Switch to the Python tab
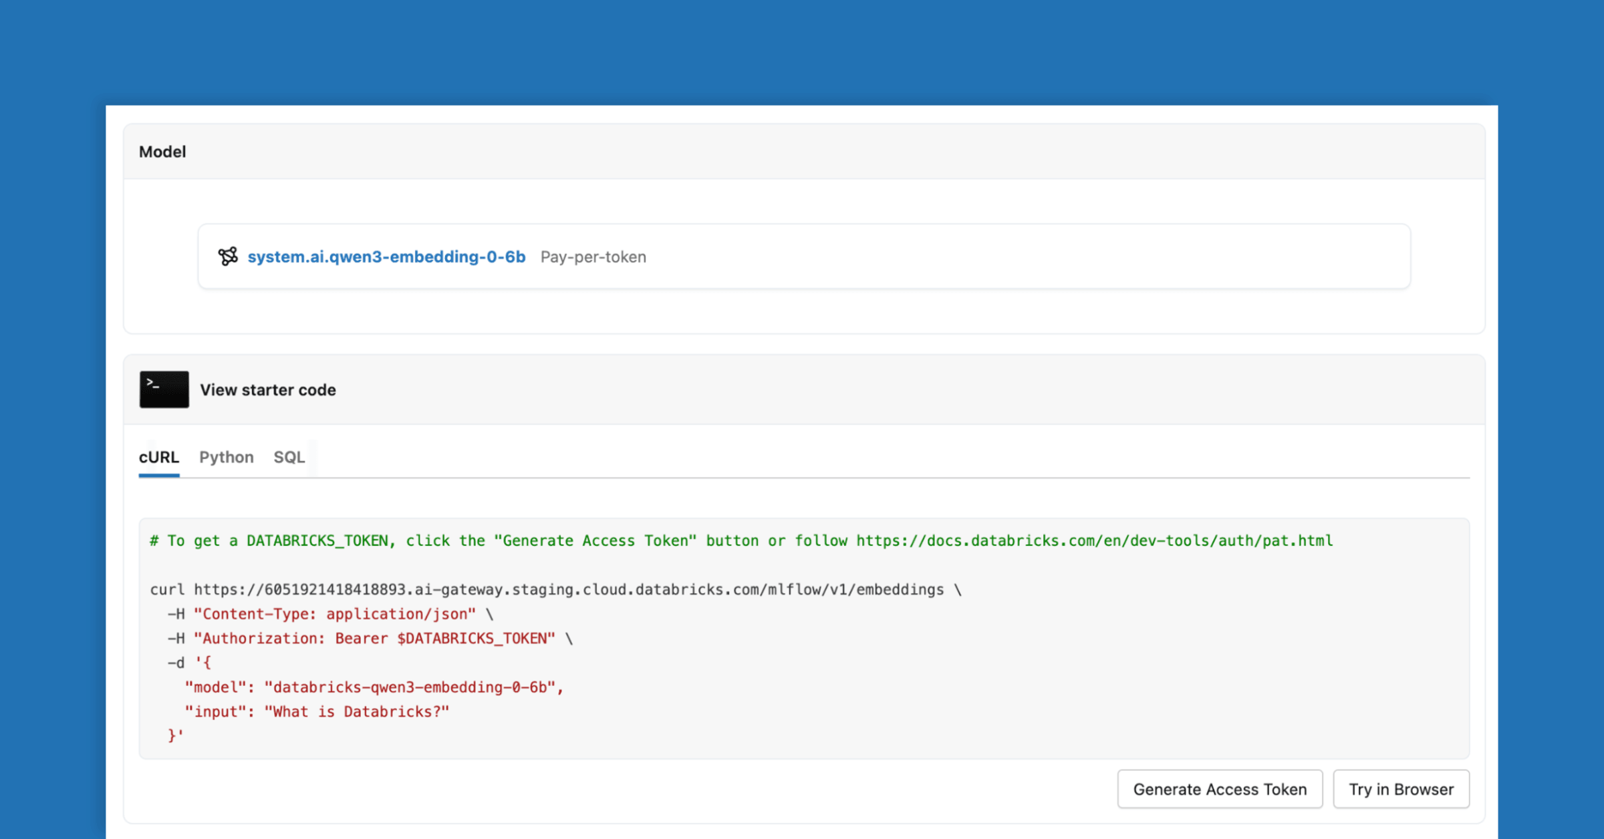The width and height of the screenshot is (1604, 839). 226,457
